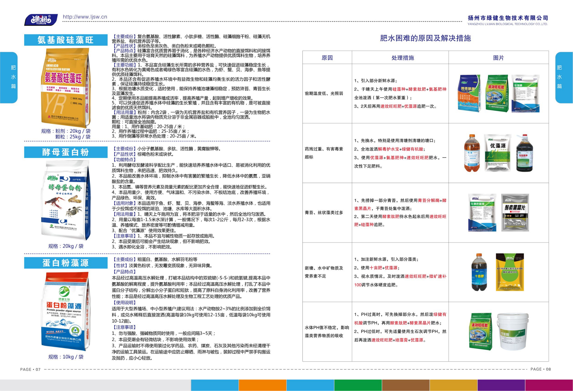The width and height of the screenshot is (573, 391).
Task: Click the orange liquid bottle in the 药残过重 row
Action: [x=472, y=153]
